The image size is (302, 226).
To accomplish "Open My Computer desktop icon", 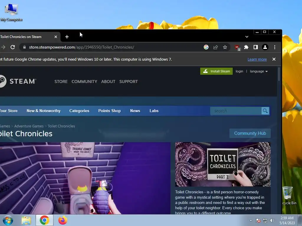I will [12, 12].
